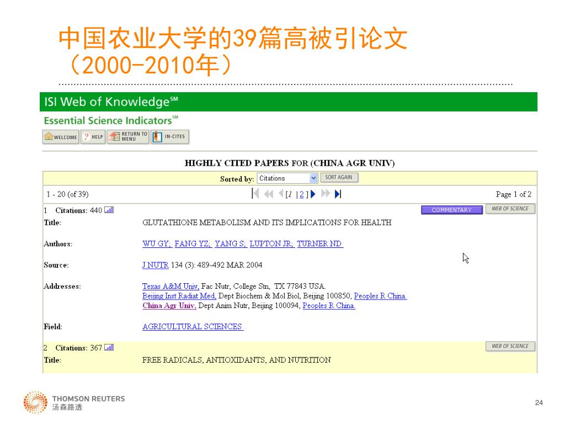The height and width of the screenshot is (424, 565).
Task: Open Web of Science for paper 2
Action: pyautogui.click(x=510, y=346)
